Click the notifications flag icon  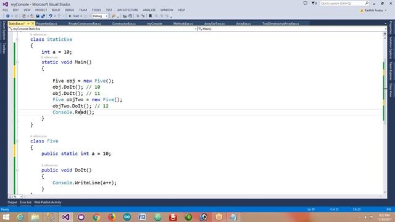(314, 3)
